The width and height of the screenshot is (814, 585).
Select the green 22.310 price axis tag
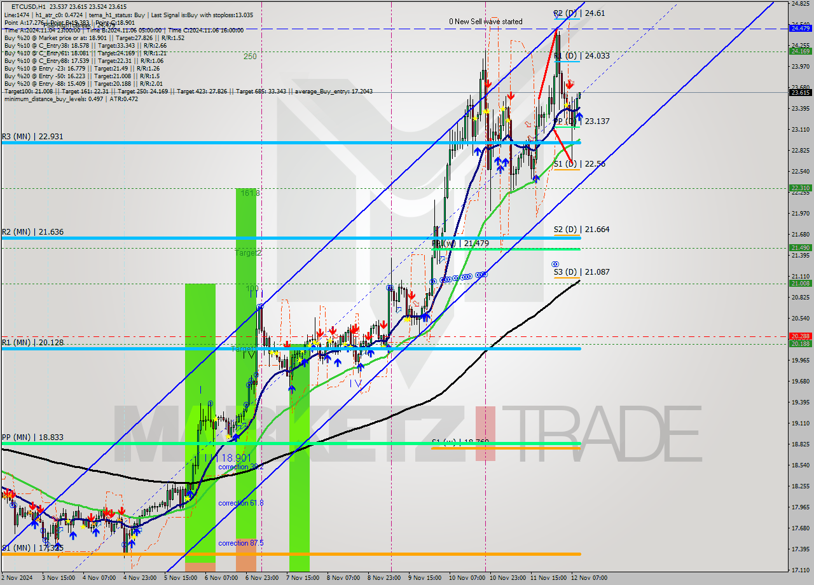[800, 188]
